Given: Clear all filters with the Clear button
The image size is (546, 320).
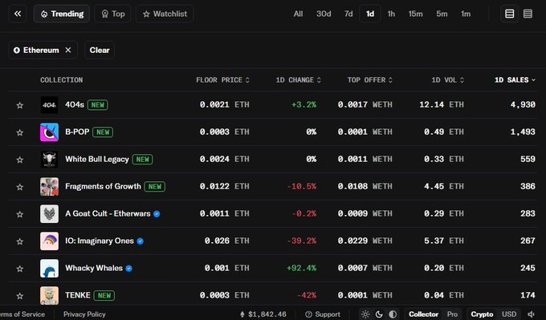Looking at the screenshot, I should 100,50.
